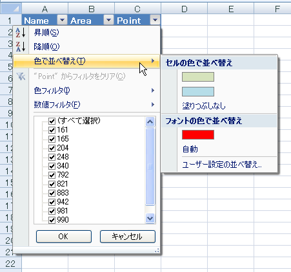This screenshot has width=291, height=272.
Task: Open the Area column filter dropdown
Action: [x=108, y=20]
